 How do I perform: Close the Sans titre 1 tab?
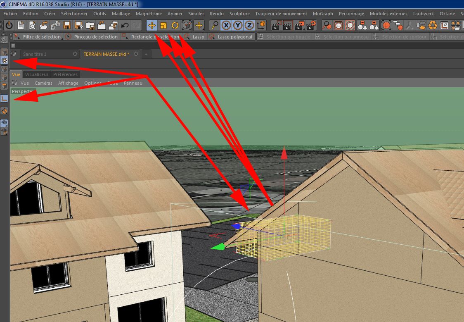75,54
